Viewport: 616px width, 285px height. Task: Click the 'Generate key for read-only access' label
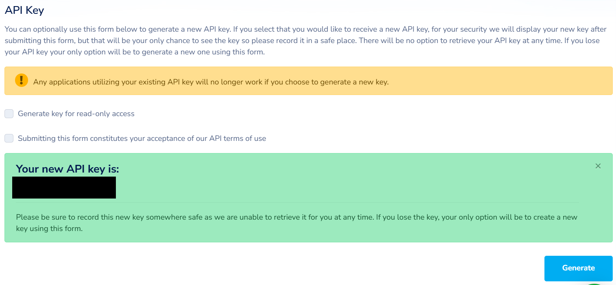click(76, 114)
